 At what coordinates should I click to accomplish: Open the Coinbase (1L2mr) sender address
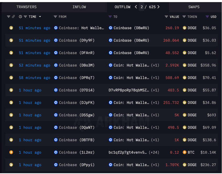(x=74, y=152)
